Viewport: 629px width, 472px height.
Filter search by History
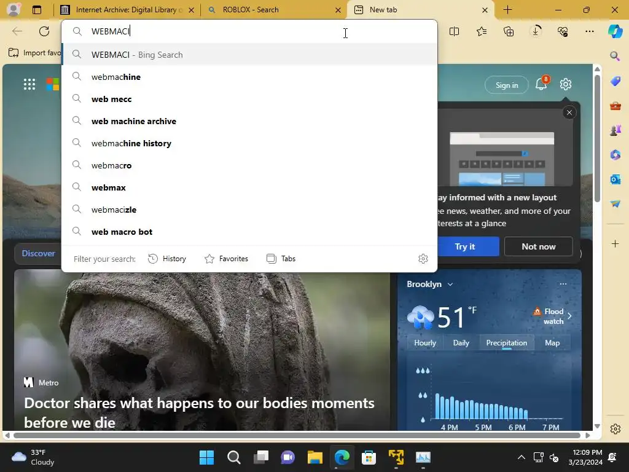(x=167, y=259)
